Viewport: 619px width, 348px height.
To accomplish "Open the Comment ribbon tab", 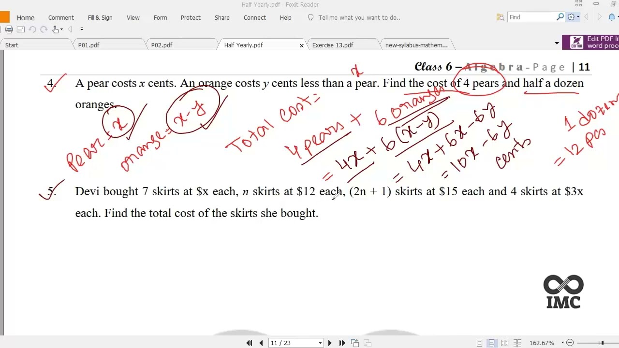I will click(61, 17).
